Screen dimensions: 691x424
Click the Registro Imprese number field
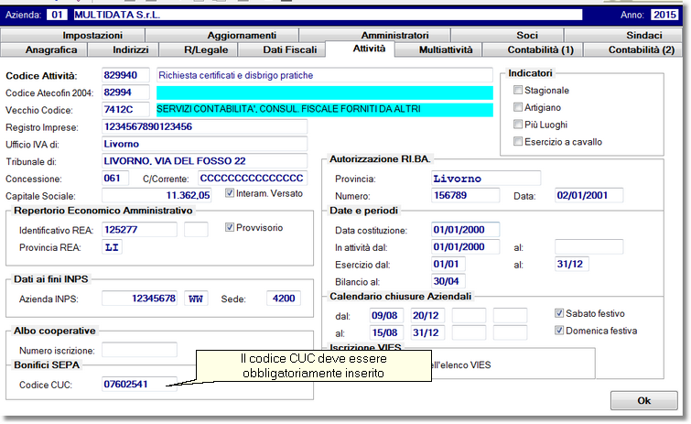(x=204, y=127)
